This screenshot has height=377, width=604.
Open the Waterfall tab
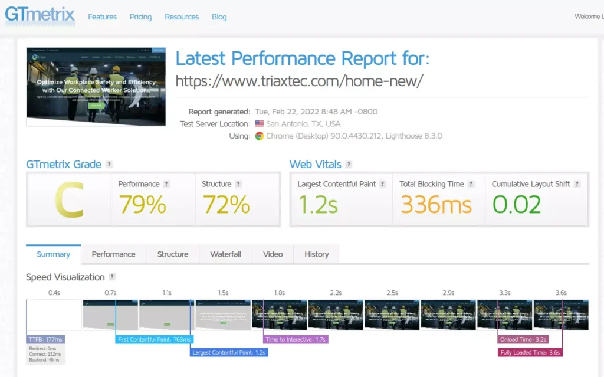225,254
